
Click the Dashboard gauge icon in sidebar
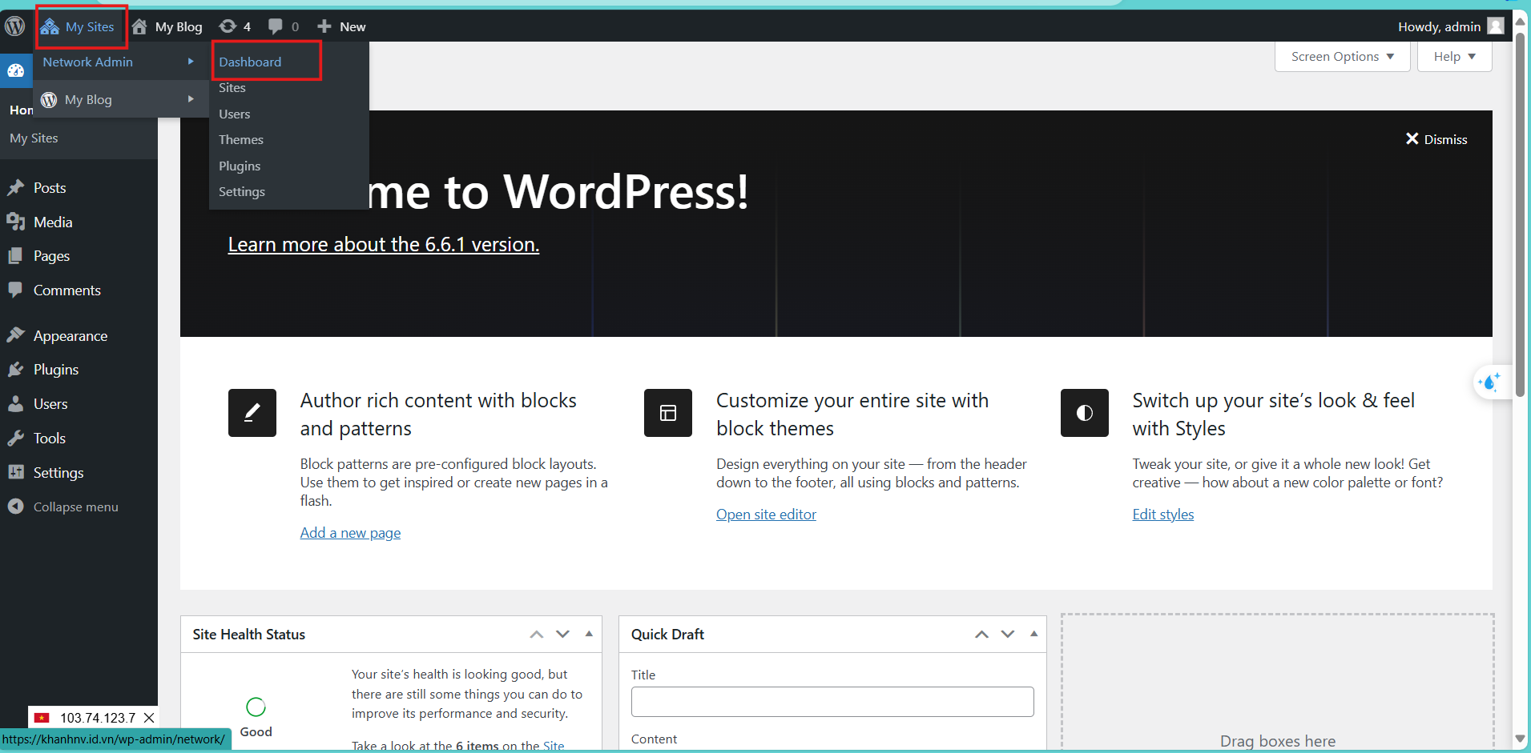click(16, 70)
